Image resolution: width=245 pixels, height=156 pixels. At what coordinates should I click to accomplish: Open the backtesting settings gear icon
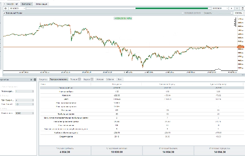(6, 9)
